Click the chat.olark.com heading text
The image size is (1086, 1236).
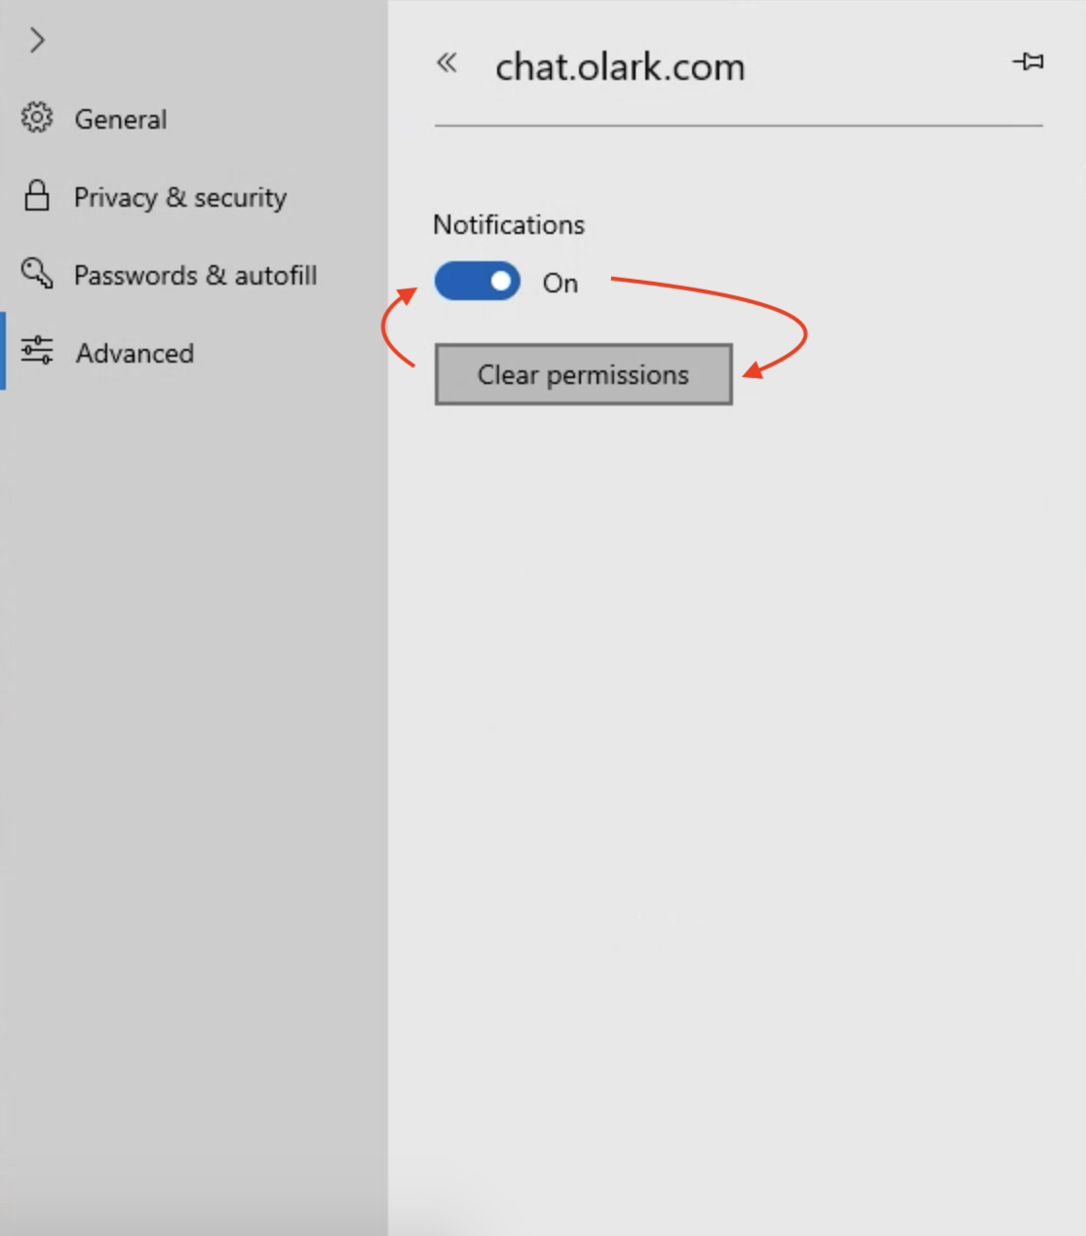[x=620, y=66]
